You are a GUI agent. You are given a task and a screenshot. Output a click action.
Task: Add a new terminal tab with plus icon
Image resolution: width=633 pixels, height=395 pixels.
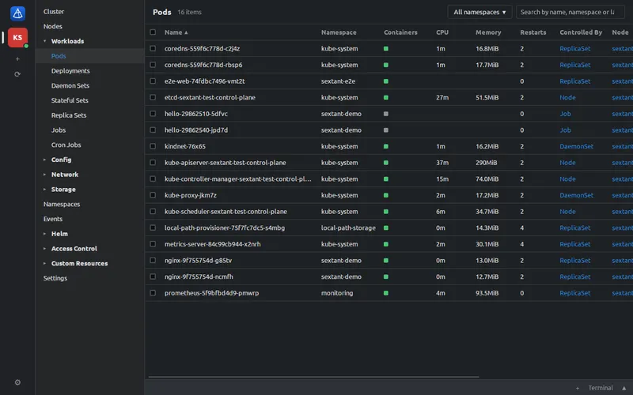click(x=578, y=388)
